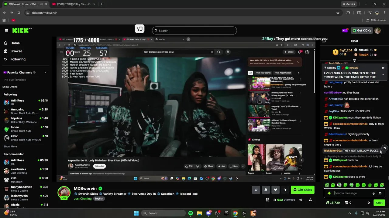Click the share stream icon

click(x=301, y=200)
